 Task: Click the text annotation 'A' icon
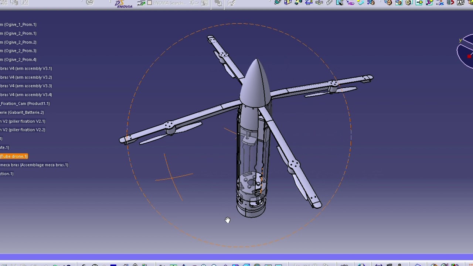[x=460, y=3]
